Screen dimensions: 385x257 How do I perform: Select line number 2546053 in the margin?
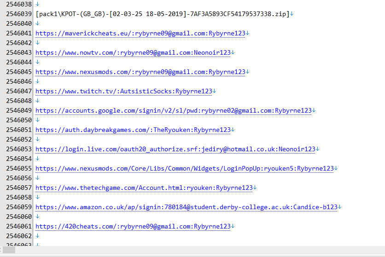(x=19, y=149)
